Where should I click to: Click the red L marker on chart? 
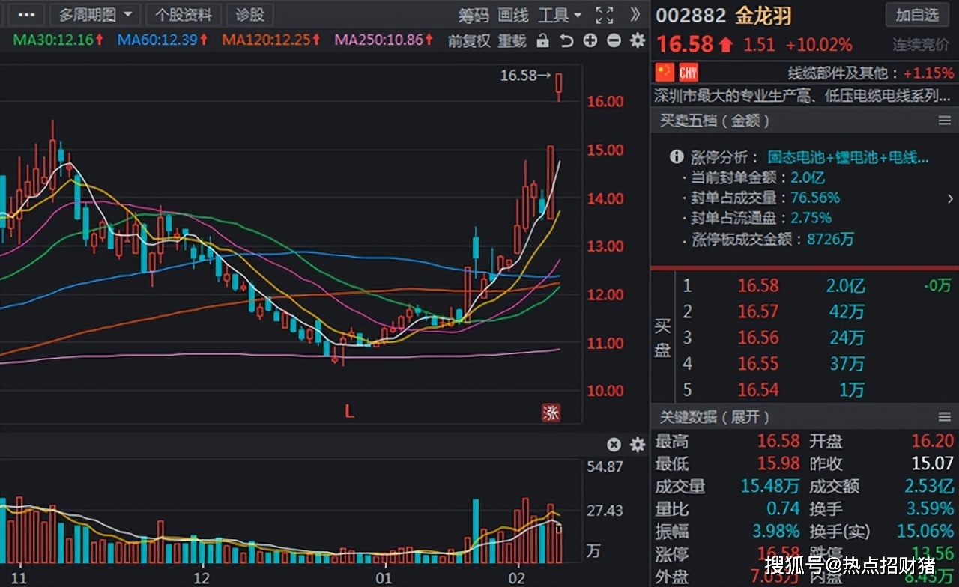point(348,411)
